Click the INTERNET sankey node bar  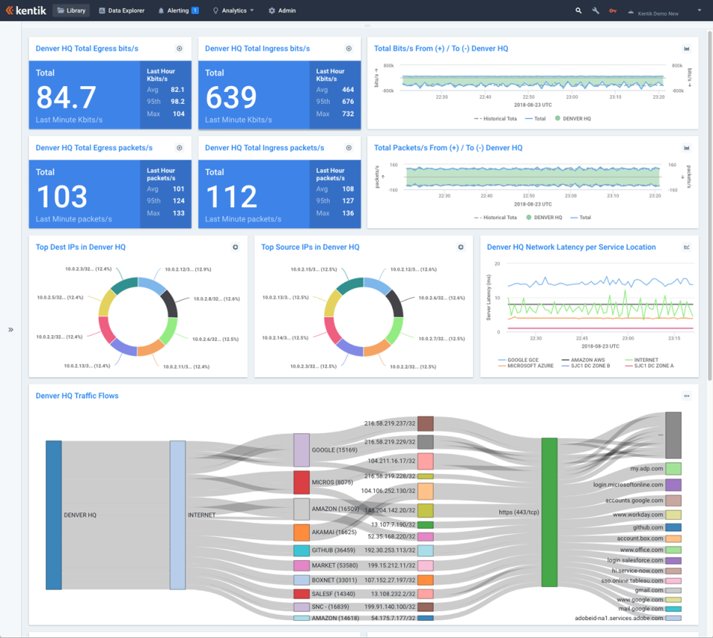click(178, 515)
